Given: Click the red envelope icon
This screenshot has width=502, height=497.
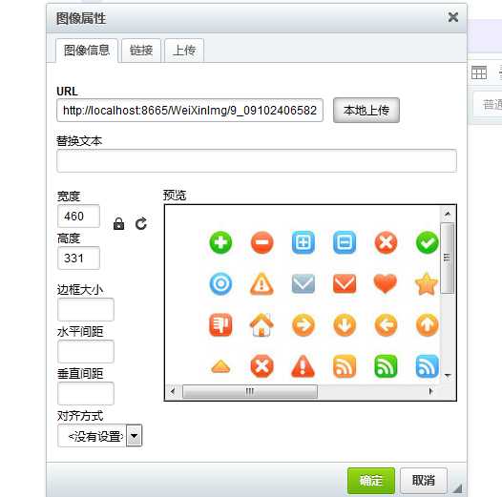Looking at the screenshot, I should 345,283.
